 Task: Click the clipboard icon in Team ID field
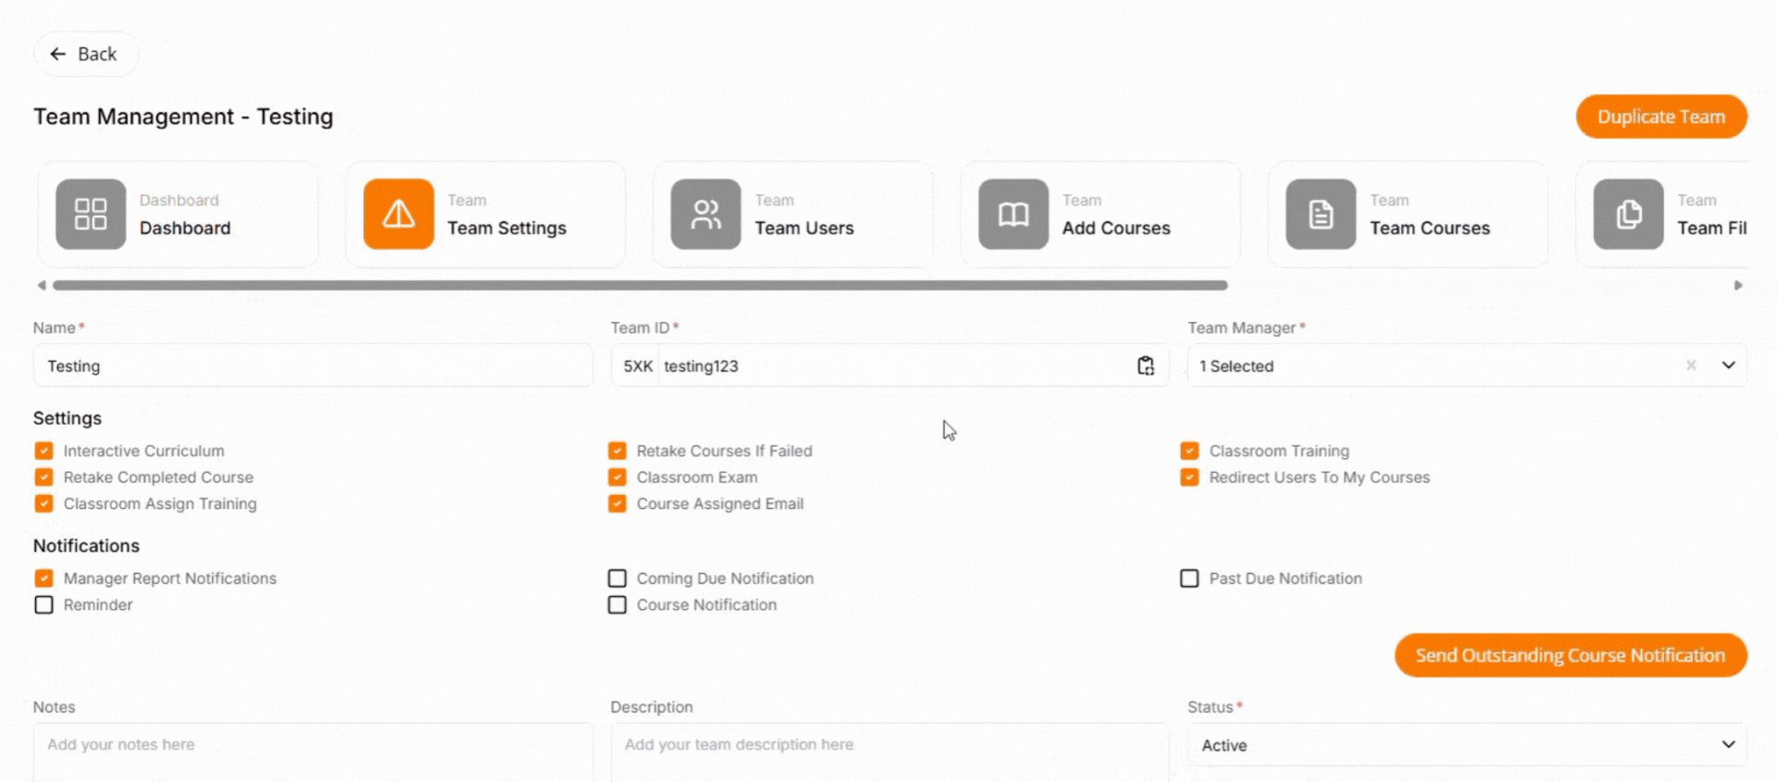(x=1145, y=366)
